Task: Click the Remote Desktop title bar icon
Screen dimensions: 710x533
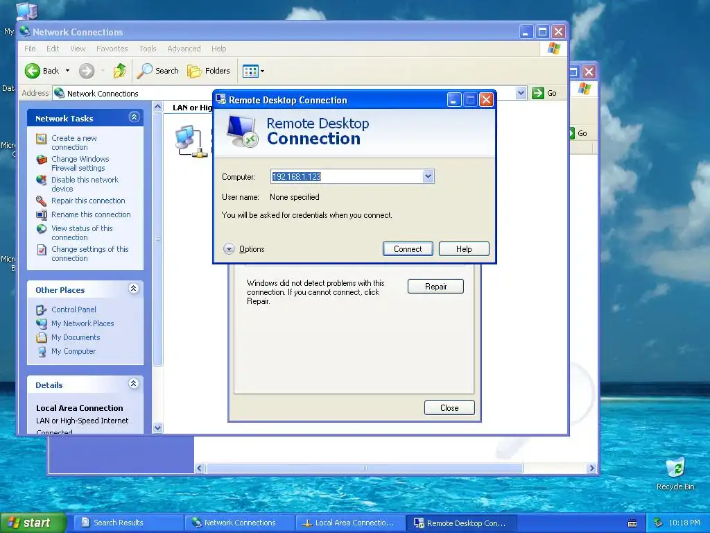Action: tap(221, 99)
